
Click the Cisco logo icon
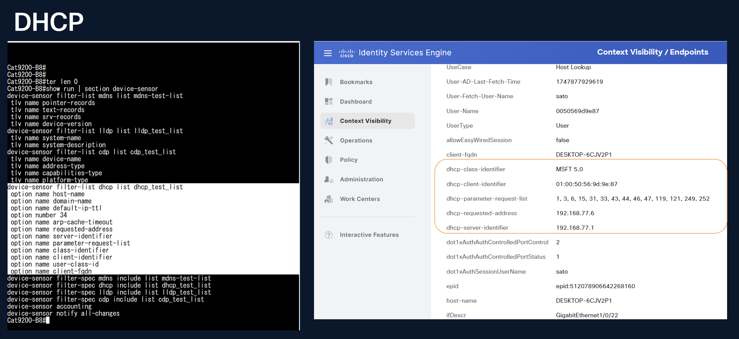[x=346, y=53]
